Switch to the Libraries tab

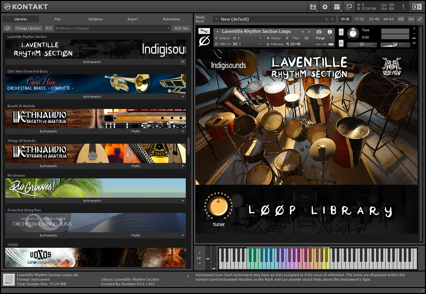[21, 19]
